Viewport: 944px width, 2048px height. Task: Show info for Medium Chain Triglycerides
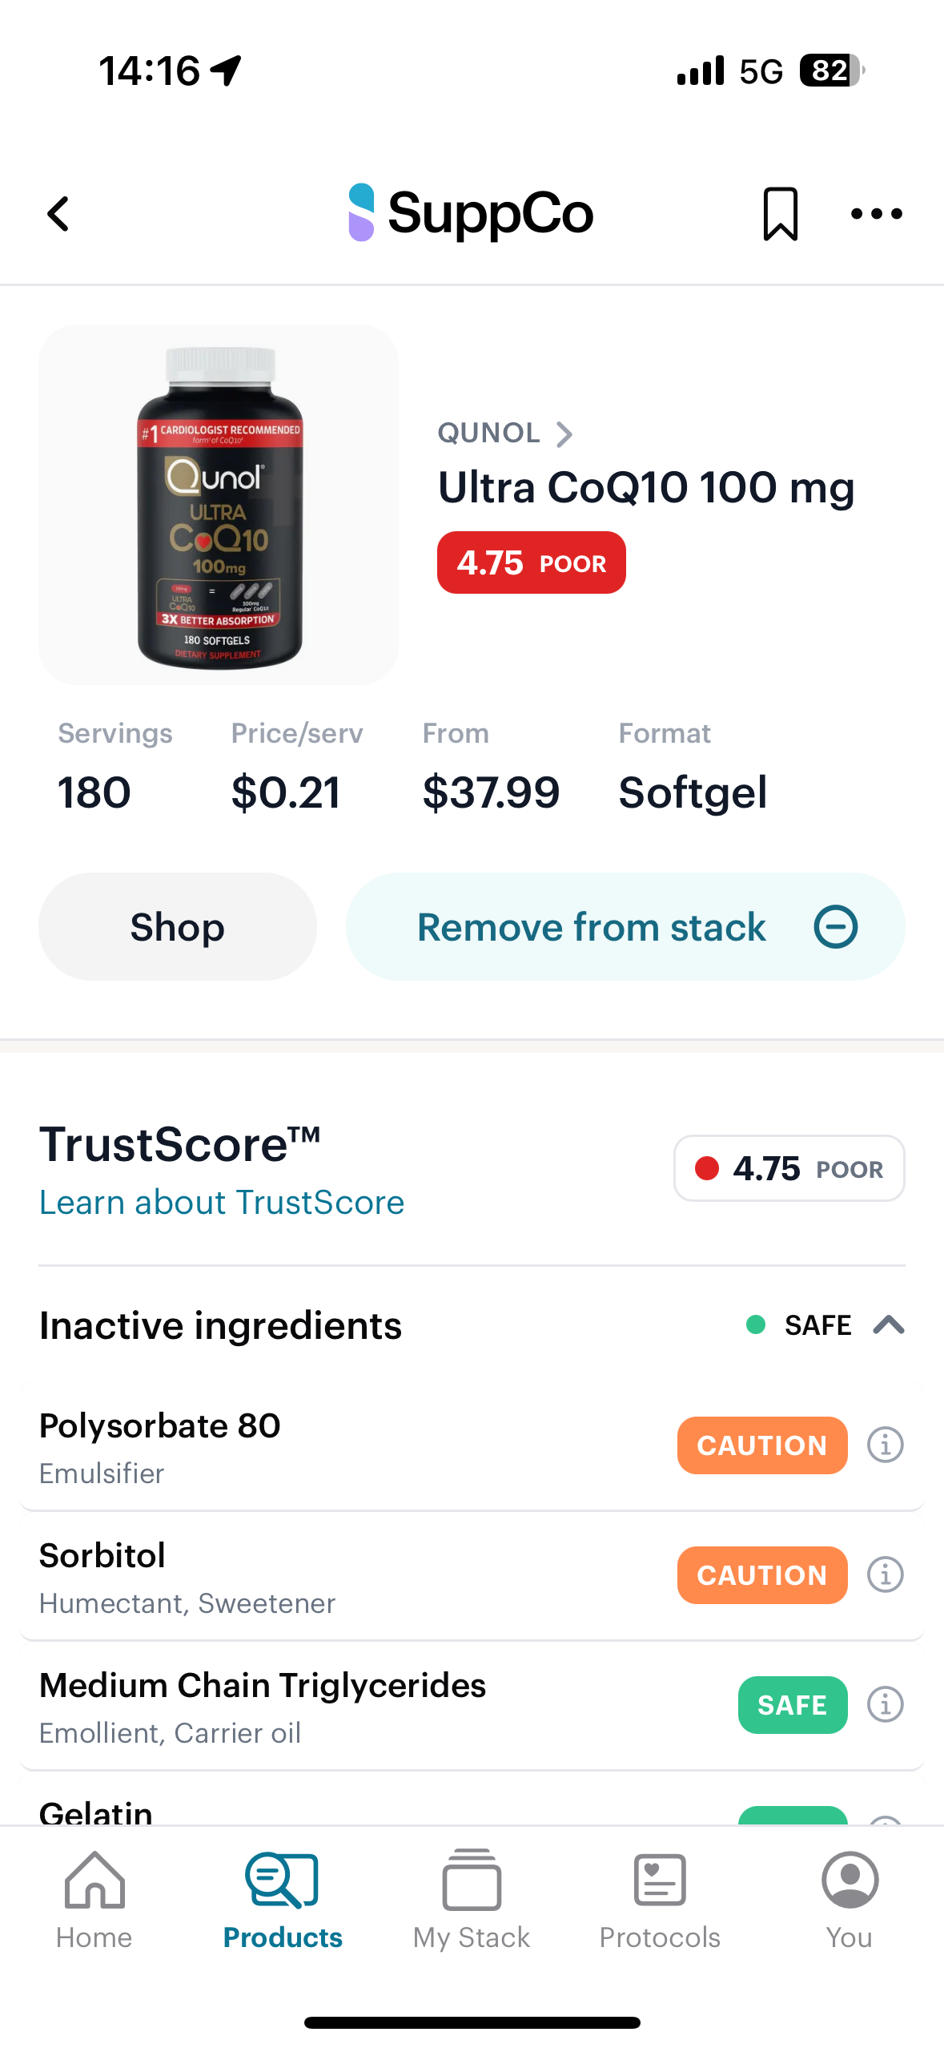pyautogui.click(x=885, y=1705)
